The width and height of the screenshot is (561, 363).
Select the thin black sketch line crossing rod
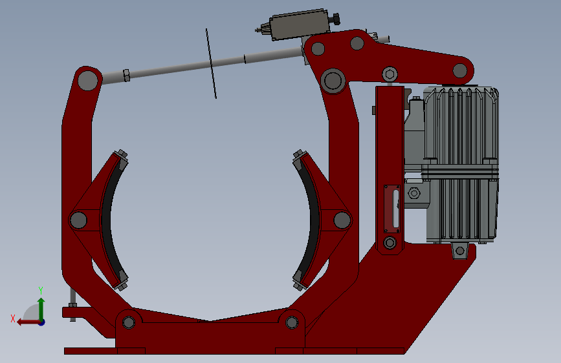[211, 63]
